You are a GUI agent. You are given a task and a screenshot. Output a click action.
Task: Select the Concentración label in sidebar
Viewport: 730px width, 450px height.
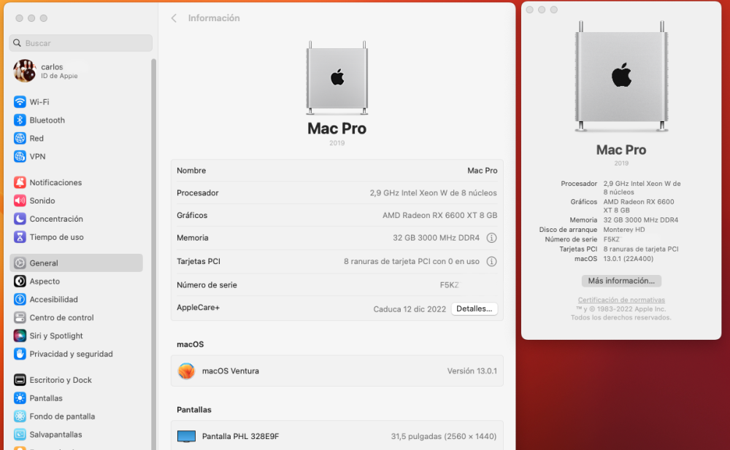pos(56,218)
